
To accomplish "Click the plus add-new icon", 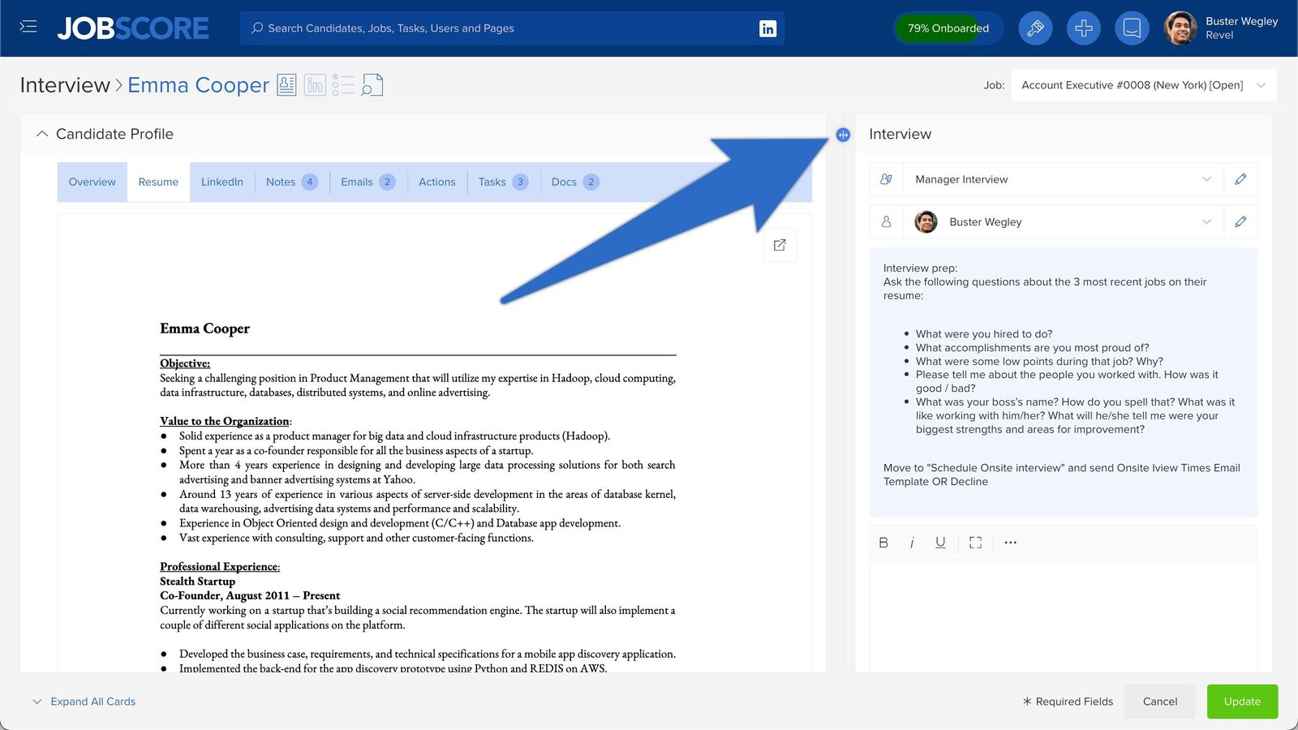I will [x=1084, y=28].
